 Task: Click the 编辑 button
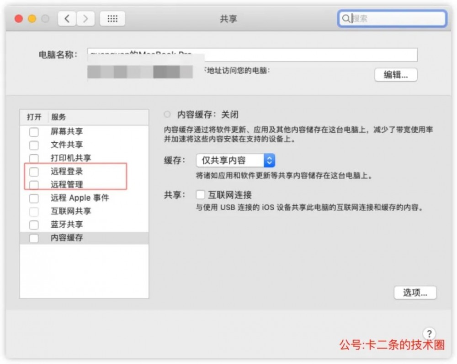396,74
